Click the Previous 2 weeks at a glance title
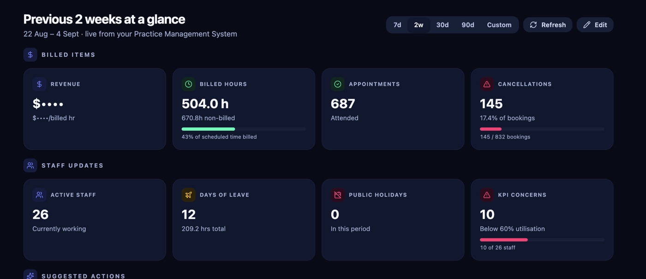This screenshot has width=646, height=279. coord(104,19)
